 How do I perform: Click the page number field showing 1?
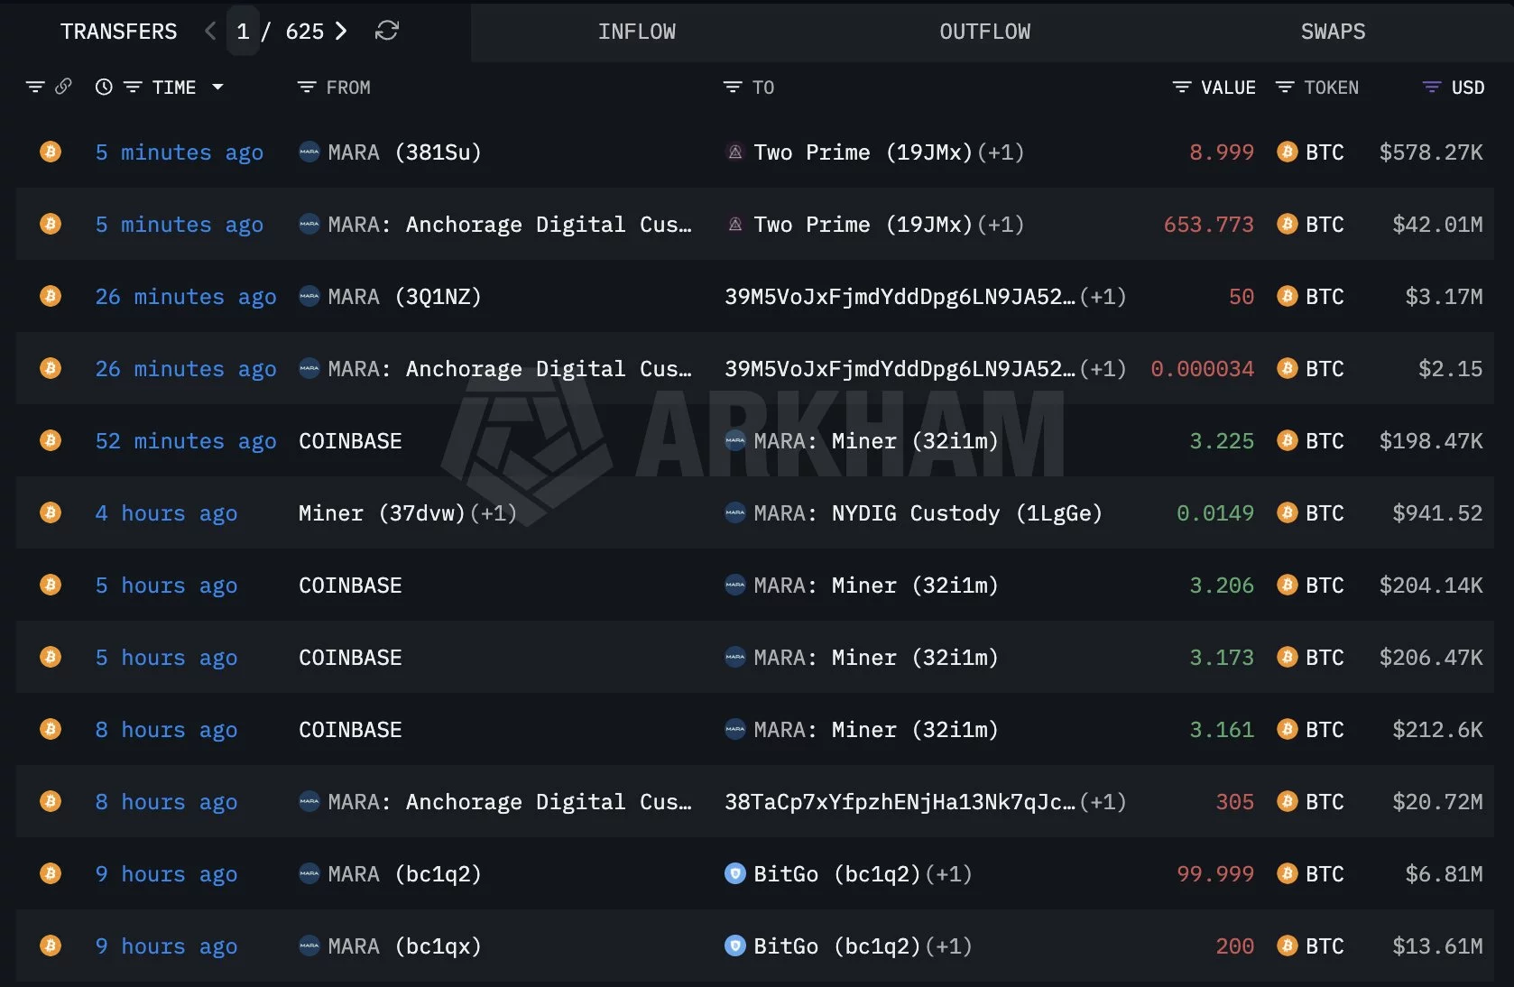click(242, 32)
